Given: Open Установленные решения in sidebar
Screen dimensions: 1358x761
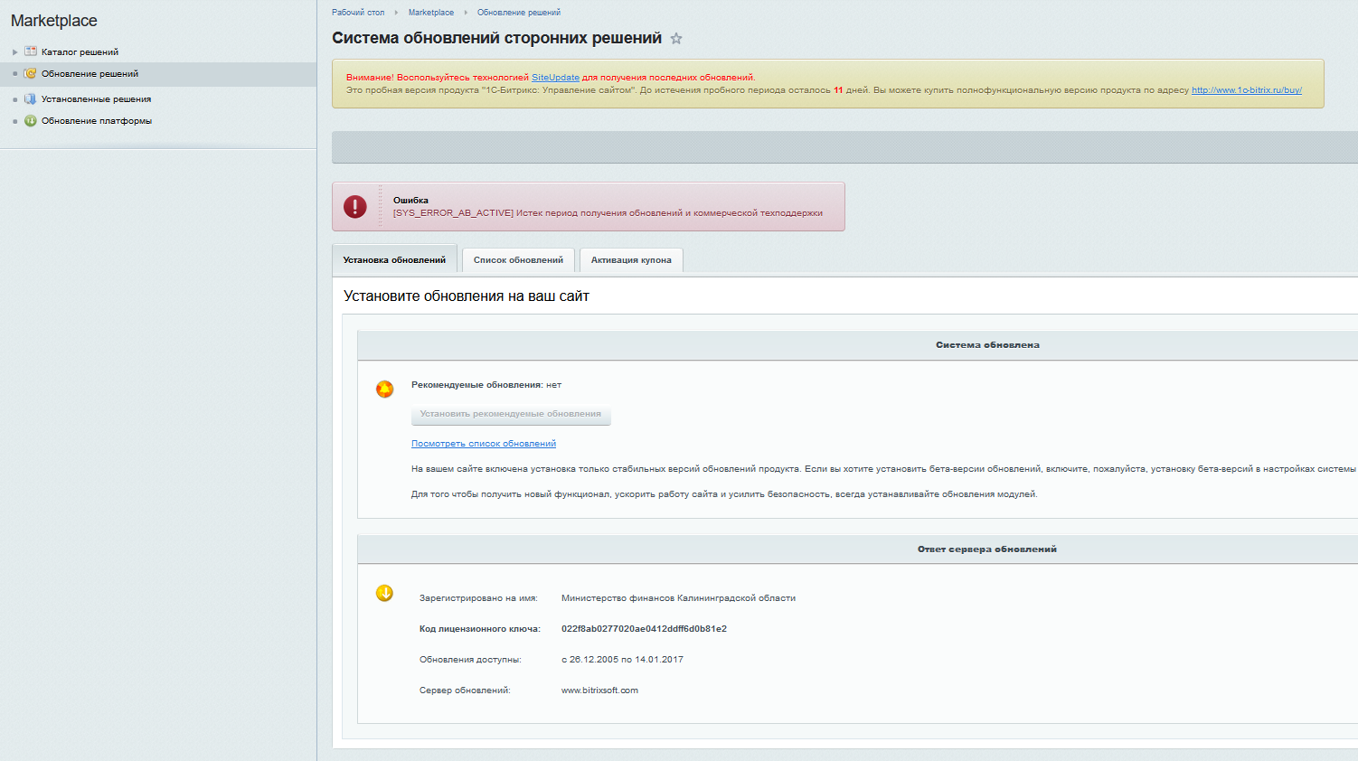Looking at the screenshot, I should click(96, 99).
